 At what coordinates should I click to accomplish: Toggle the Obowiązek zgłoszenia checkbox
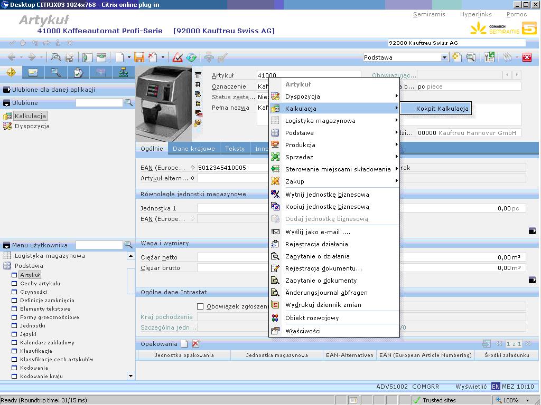coord(200,306)
